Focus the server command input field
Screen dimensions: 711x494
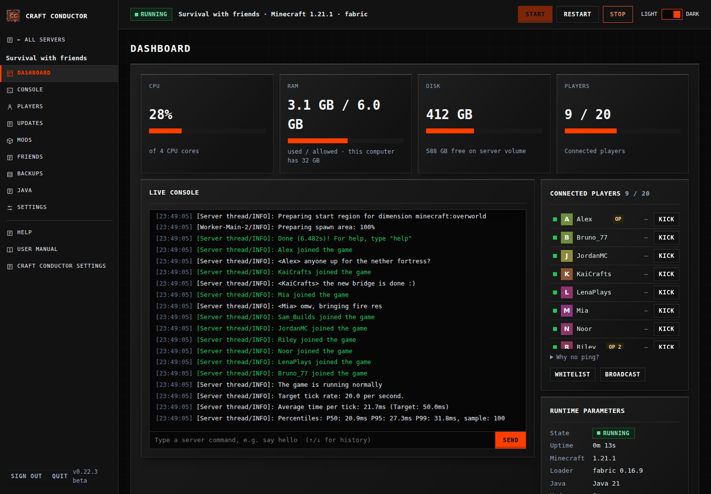pyautogui.click(x=322, y=440)
